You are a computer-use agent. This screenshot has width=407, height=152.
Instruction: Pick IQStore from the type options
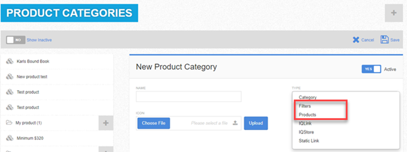click(306, 132)
